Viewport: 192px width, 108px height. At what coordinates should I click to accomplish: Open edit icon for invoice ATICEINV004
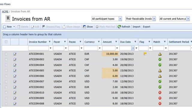15,65
